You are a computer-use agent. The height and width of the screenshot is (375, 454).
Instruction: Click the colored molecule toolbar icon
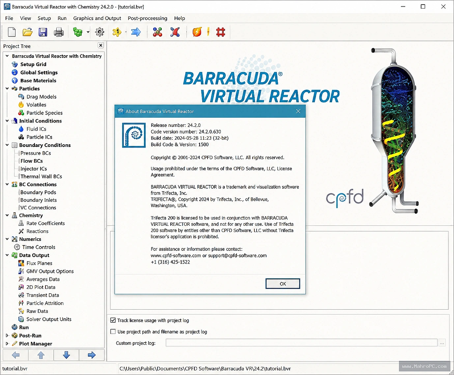tap(157, 32)
